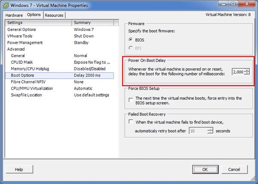Screen dimensions: 258x184
Task: Click the resize grip at window corner
Action: pos(253,179)
